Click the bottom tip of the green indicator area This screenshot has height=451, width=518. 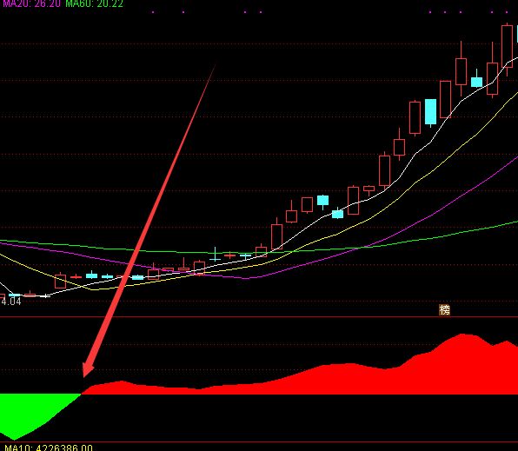pyautogui.click(x=14, y=439)
